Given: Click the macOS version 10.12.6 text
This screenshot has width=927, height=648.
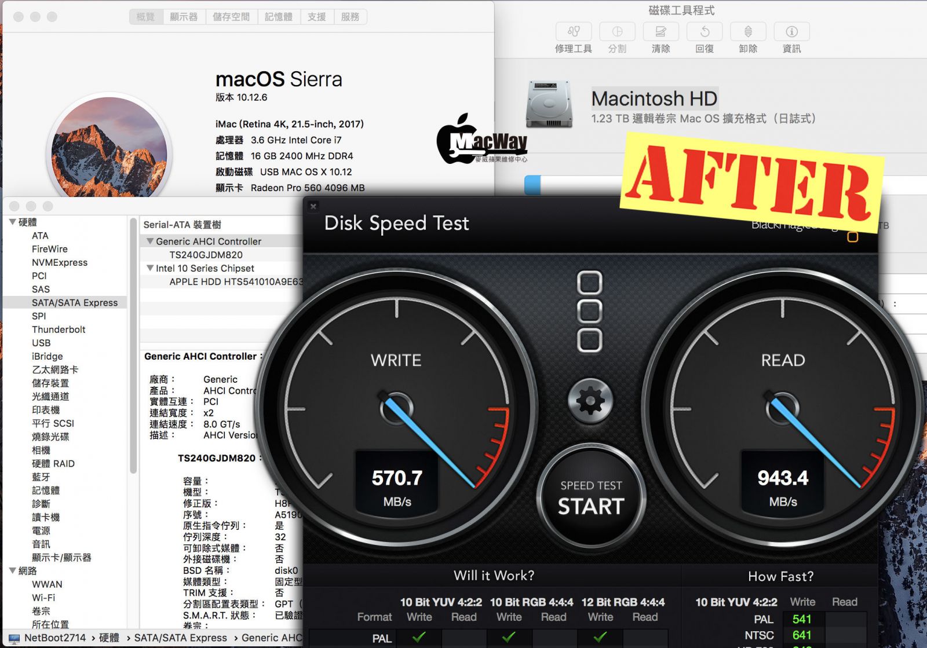Looking at the screenshot, I should click(x=241, y=97).
